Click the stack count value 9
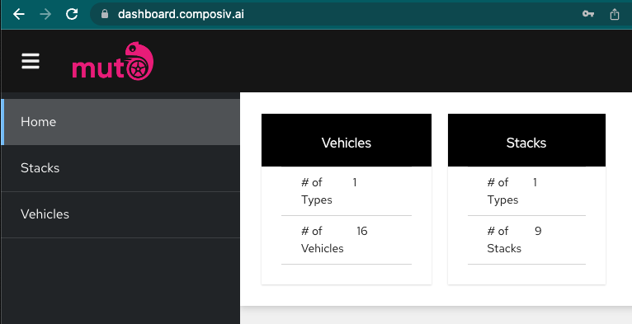Image resolution: width=632 pixels, height=324 pixels. (x=538, y=231)
